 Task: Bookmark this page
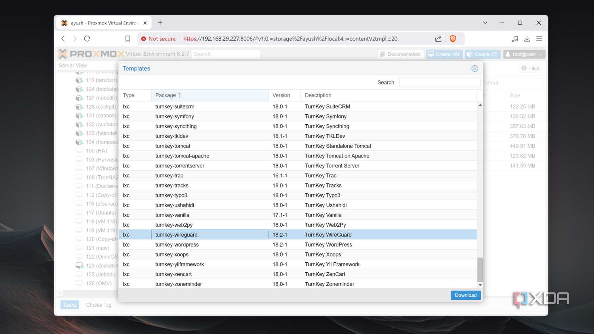coord(128,38)
